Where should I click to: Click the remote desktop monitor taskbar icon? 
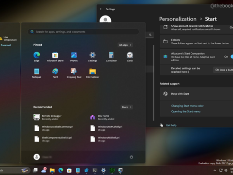120,170
